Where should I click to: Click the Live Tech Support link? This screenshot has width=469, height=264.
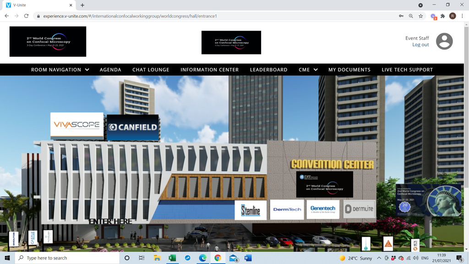click(x=407, y=70)
